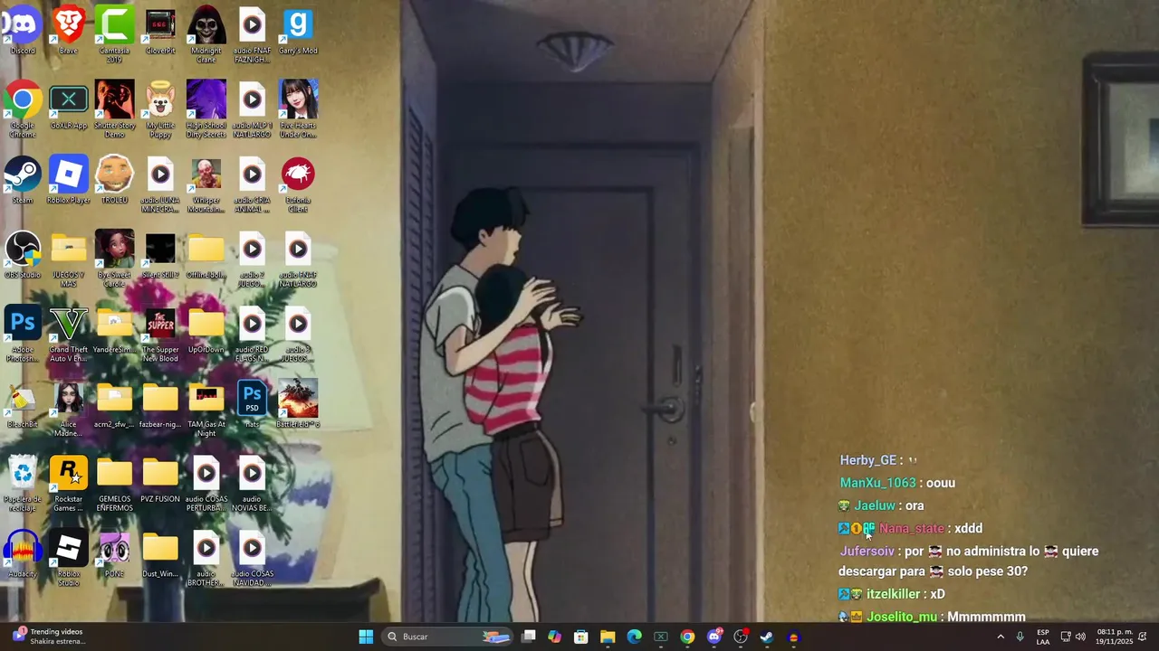Open the Discord desktop shortcut
Screen dimensions: 1159x651
point(23,32)
